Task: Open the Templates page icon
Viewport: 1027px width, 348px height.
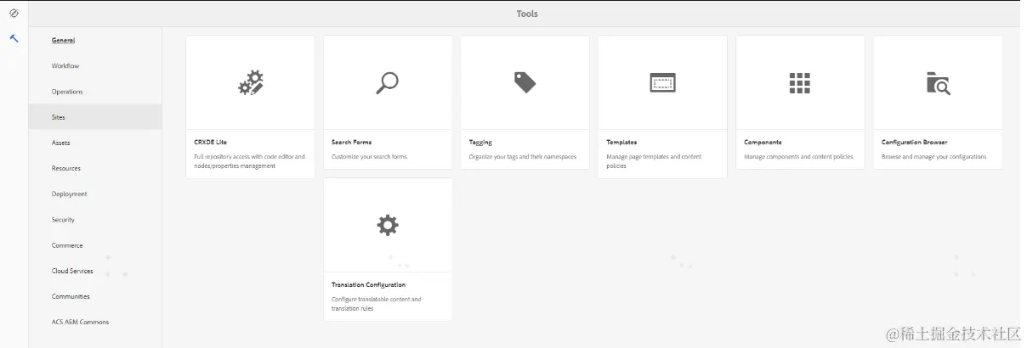Action: pyautogui.click(x=662, y=82)
